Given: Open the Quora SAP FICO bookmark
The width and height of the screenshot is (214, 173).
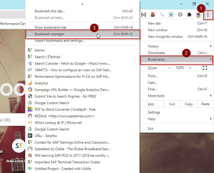Looking at the screenshot, I should pos(82,155).
